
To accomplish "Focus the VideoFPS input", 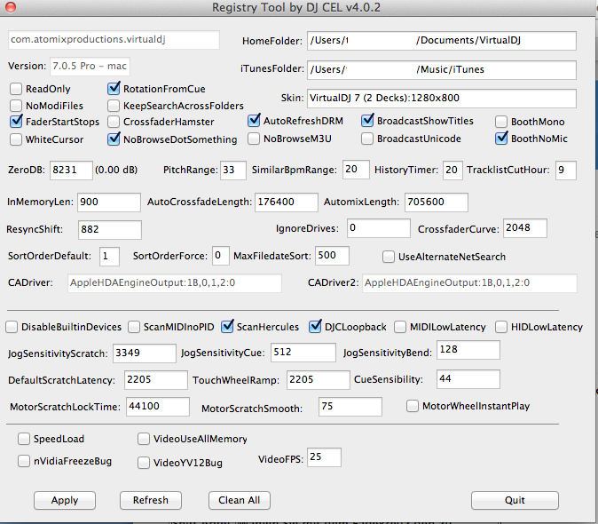I will click(x=324, y=457).
